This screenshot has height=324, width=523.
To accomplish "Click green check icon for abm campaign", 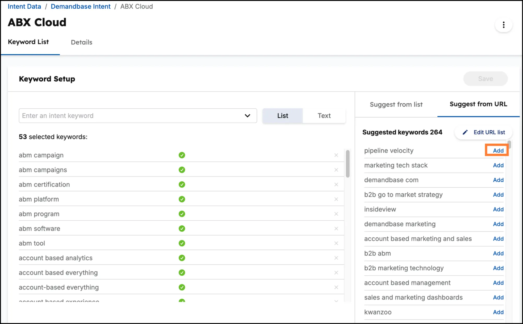I will click(x=182, y=155).
